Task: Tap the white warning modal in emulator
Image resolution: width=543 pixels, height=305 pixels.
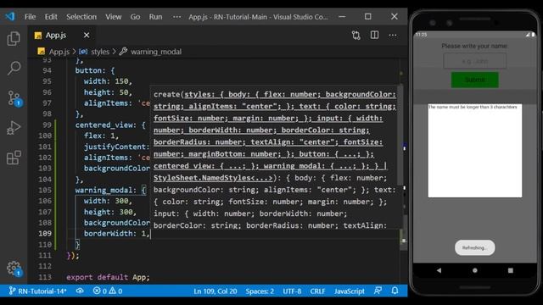Action: click(x=475, y=151)
